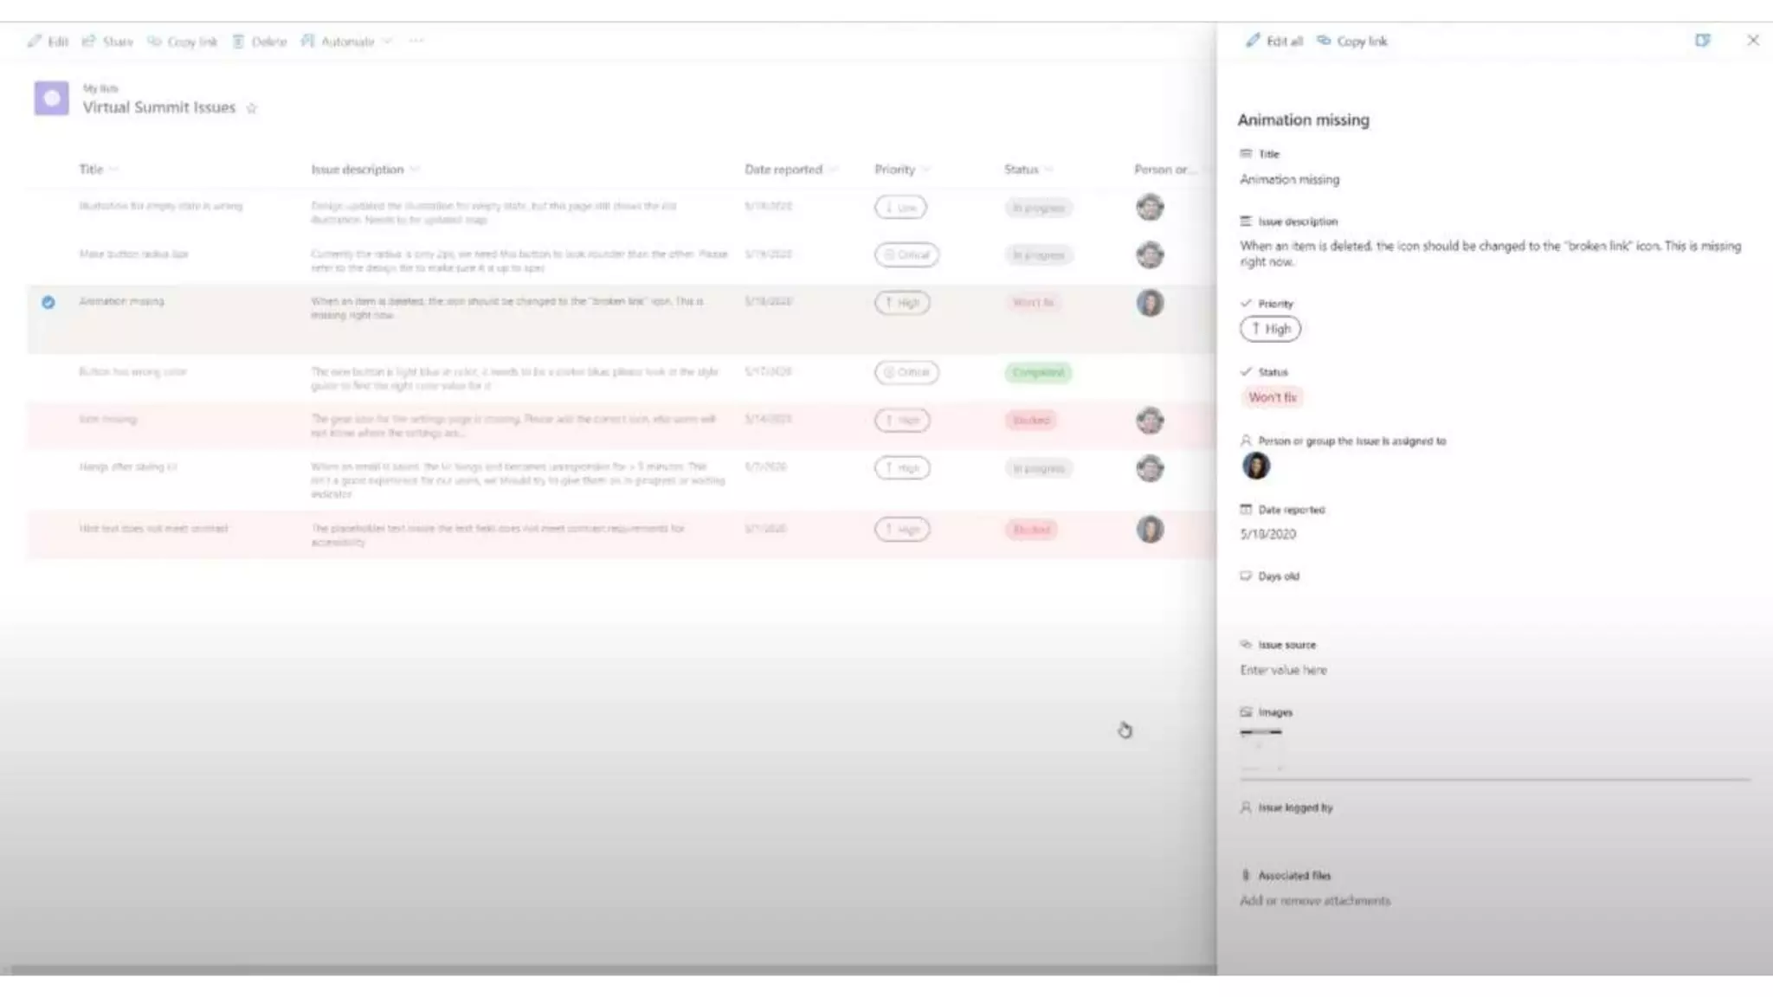
Task: Click Copy link in the list toolbar
Action: point(182,41)
